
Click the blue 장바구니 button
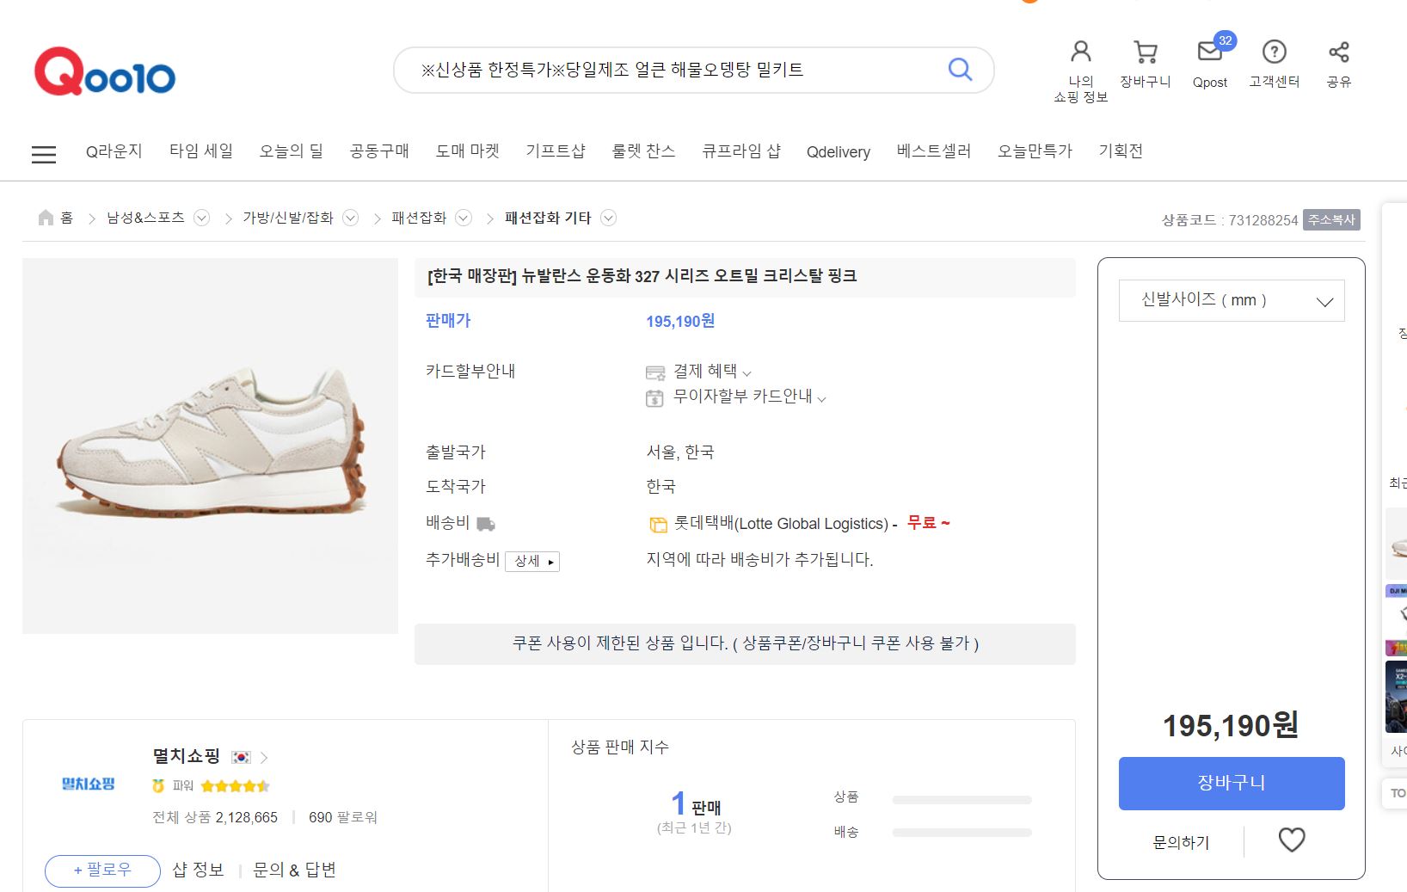point(1231,783)
